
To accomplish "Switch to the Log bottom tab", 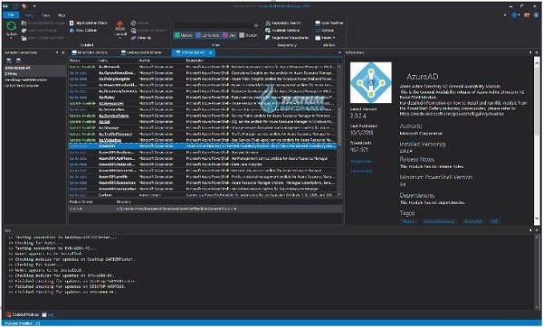I will (48, 314).
